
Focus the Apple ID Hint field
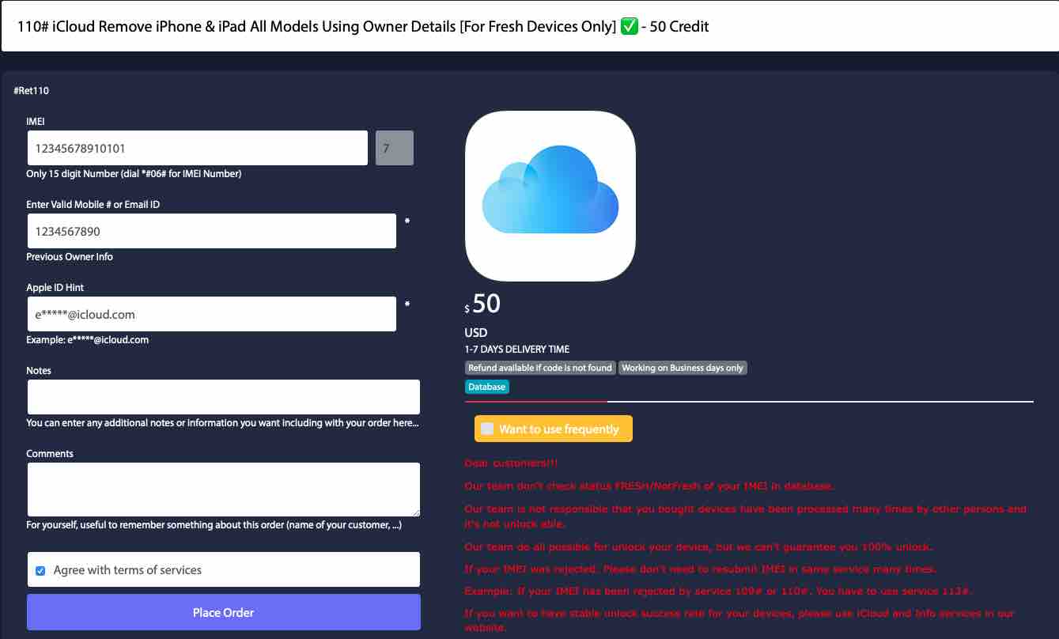[x=211, y=314]
